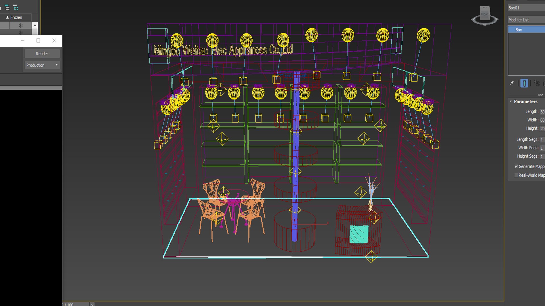Click second hierarchy display icon

click(16, 8)
